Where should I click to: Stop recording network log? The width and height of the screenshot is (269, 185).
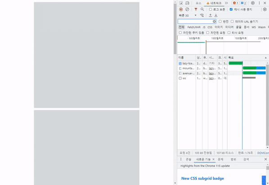point(181,9)
